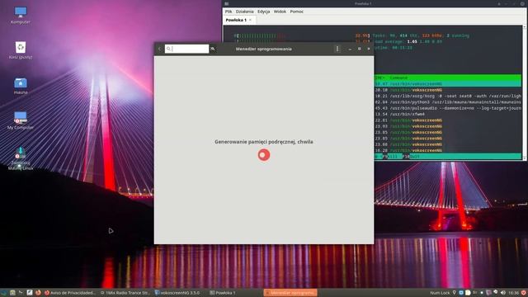Click the terminal vertical scrollbar
Image resolution: width=528 pixels, height=297 pixels.
(x=525, y=92)
